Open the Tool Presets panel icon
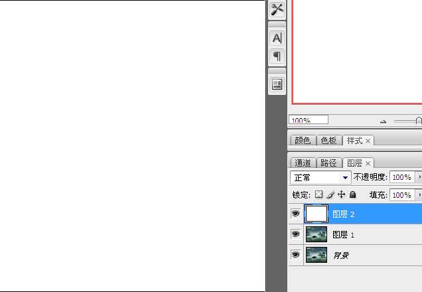The width and height of the screenshot is (422, 292). (x=277, y=9)
